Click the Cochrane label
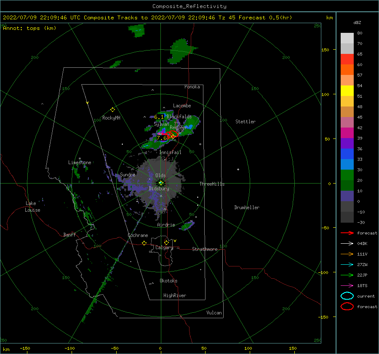 tap(138, 235)
